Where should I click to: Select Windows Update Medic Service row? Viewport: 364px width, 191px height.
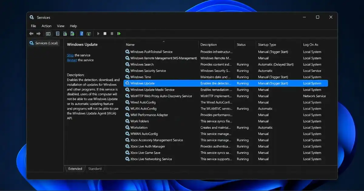click(226, 90)
